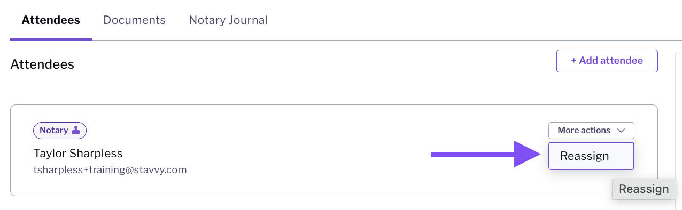Click the chevron arrow beside More actions
Viewport: 682px width, 210px height.
[621, 131]
